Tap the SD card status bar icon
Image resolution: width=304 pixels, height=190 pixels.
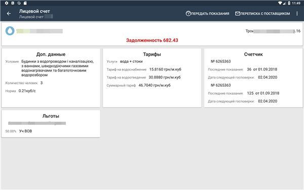tap(25, 3)
